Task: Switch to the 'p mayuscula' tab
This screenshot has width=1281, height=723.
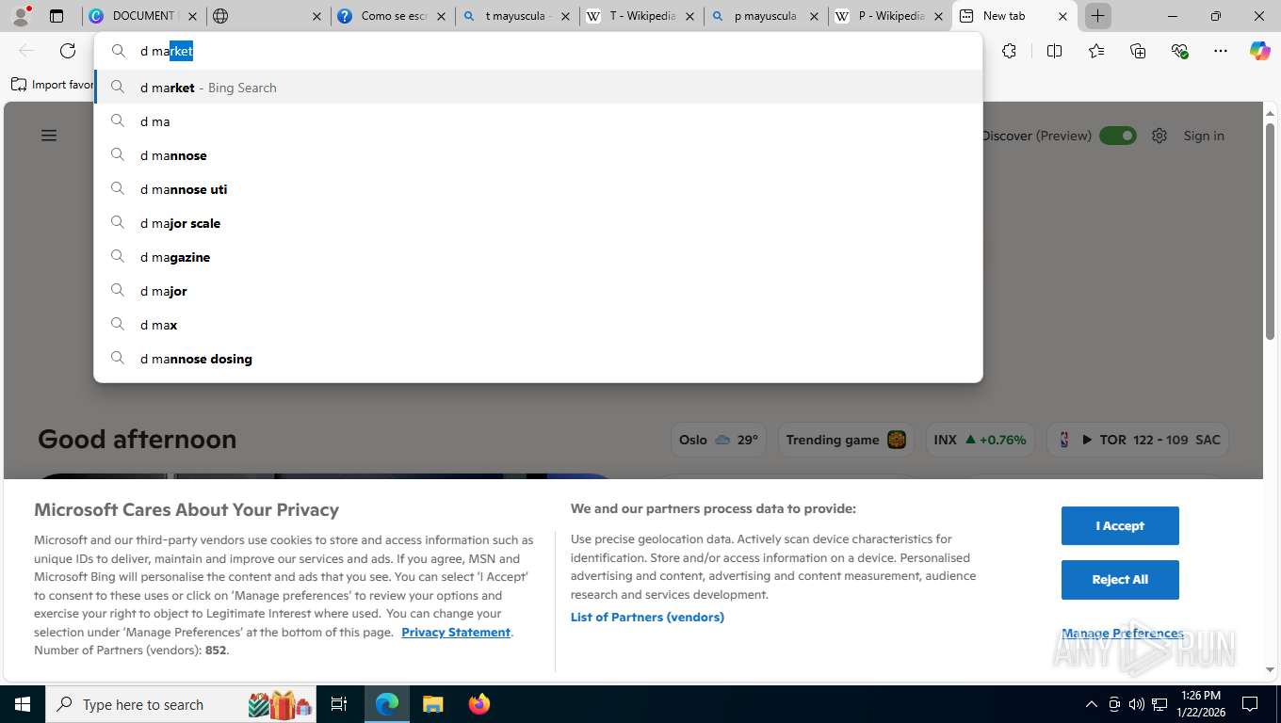Action: pos(765,16)
